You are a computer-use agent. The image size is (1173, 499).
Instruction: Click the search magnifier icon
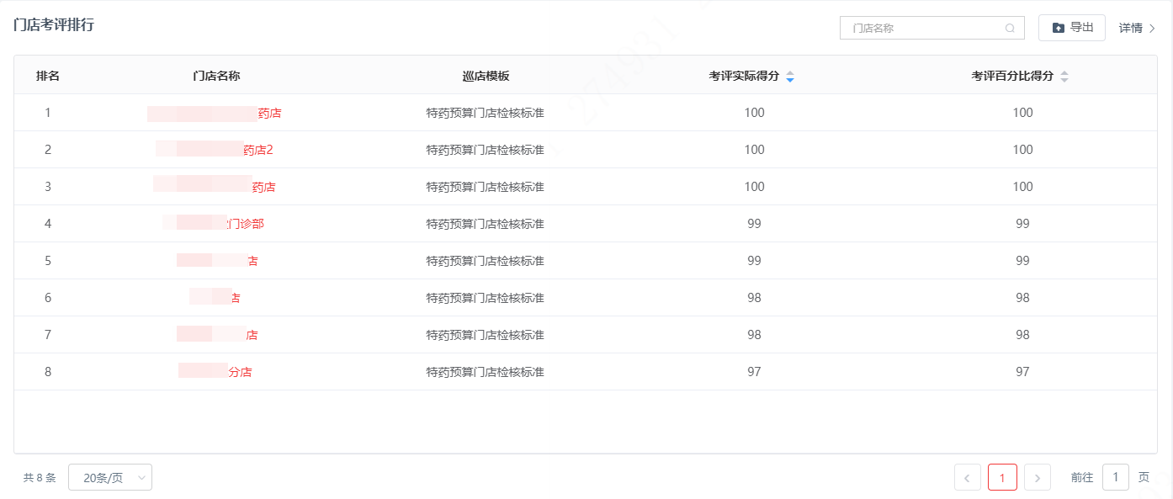pyautogui.click(x=1010, y=29)
